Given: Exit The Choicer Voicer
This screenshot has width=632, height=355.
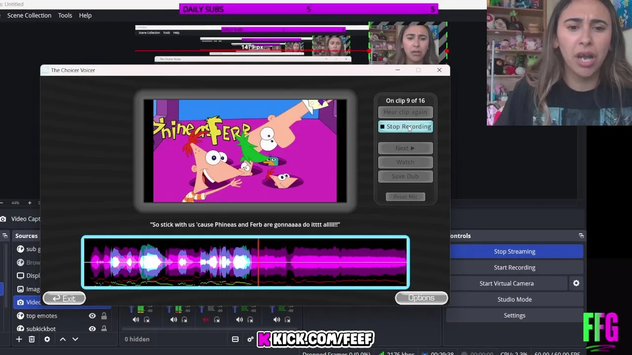Looking at the screenshot, I should [64, 298].
